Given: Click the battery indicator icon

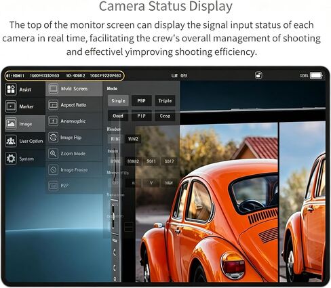Looking at the screenshot, I should (316, 75).
